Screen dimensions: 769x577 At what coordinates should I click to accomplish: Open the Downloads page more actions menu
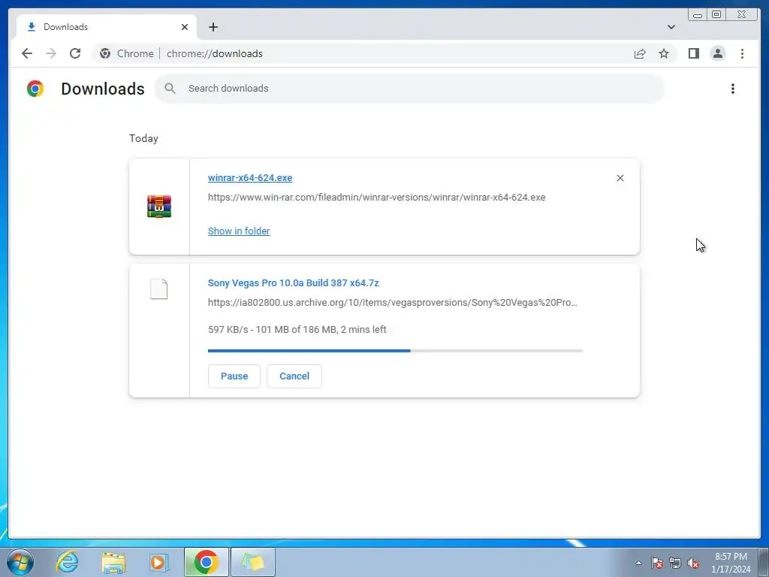click(x=733, y=89)
